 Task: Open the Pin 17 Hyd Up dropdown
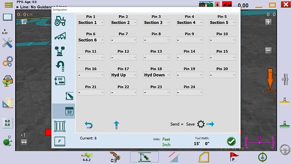coord(124,75)
